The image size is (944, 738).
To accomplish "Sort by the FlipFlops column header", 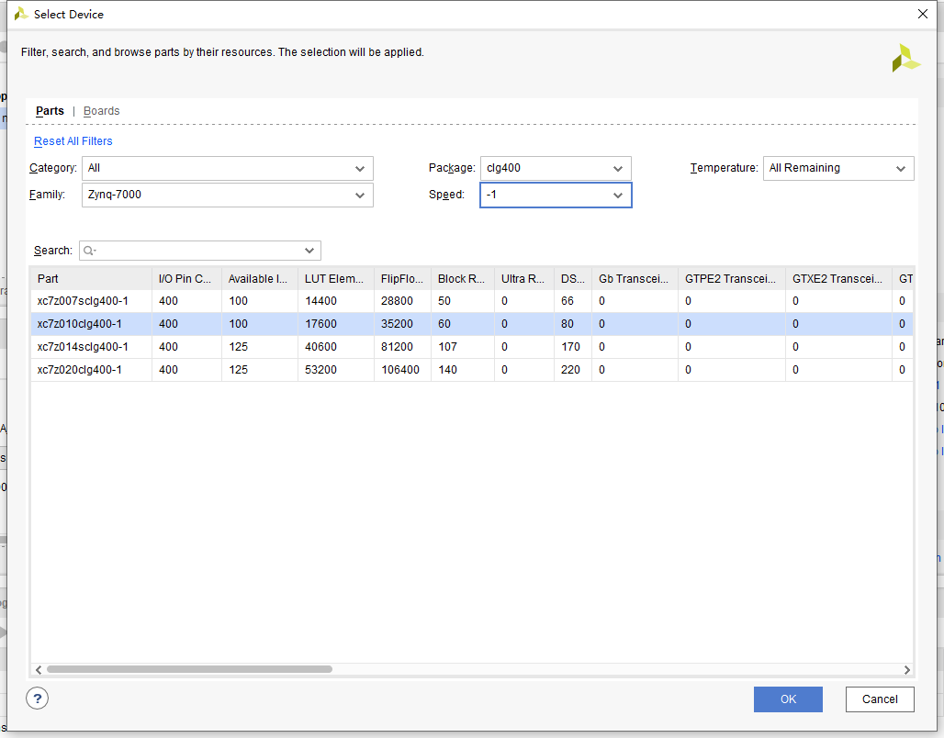I will pos(402,279).
